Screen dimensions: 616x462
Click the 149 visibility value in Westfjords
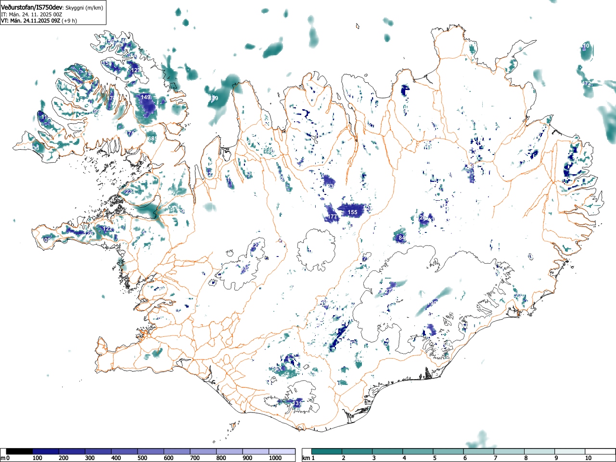pyautogui.click(x=145, y=97)
